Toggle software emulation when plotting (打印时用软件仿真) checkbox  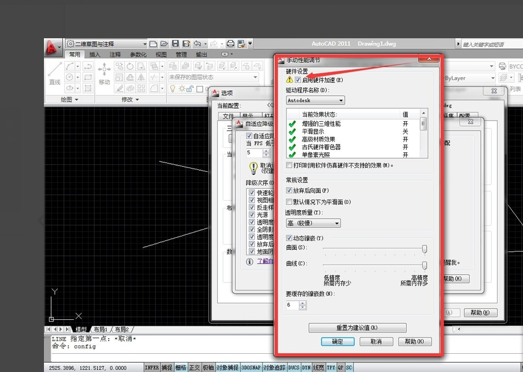pos(289,165)
